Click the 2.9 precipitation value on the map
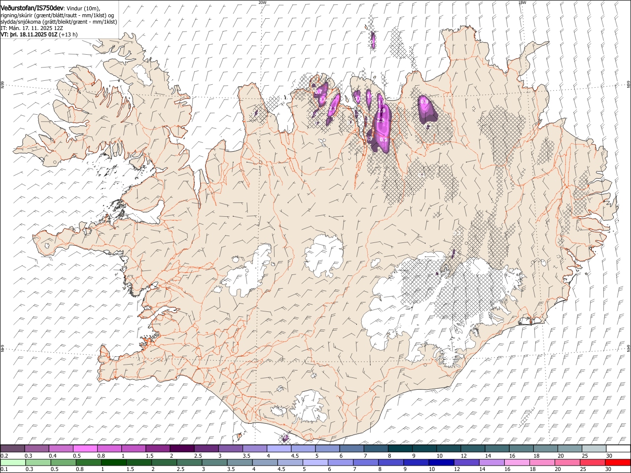Screen dimensions: 631x473 click(x=382, y=111)
